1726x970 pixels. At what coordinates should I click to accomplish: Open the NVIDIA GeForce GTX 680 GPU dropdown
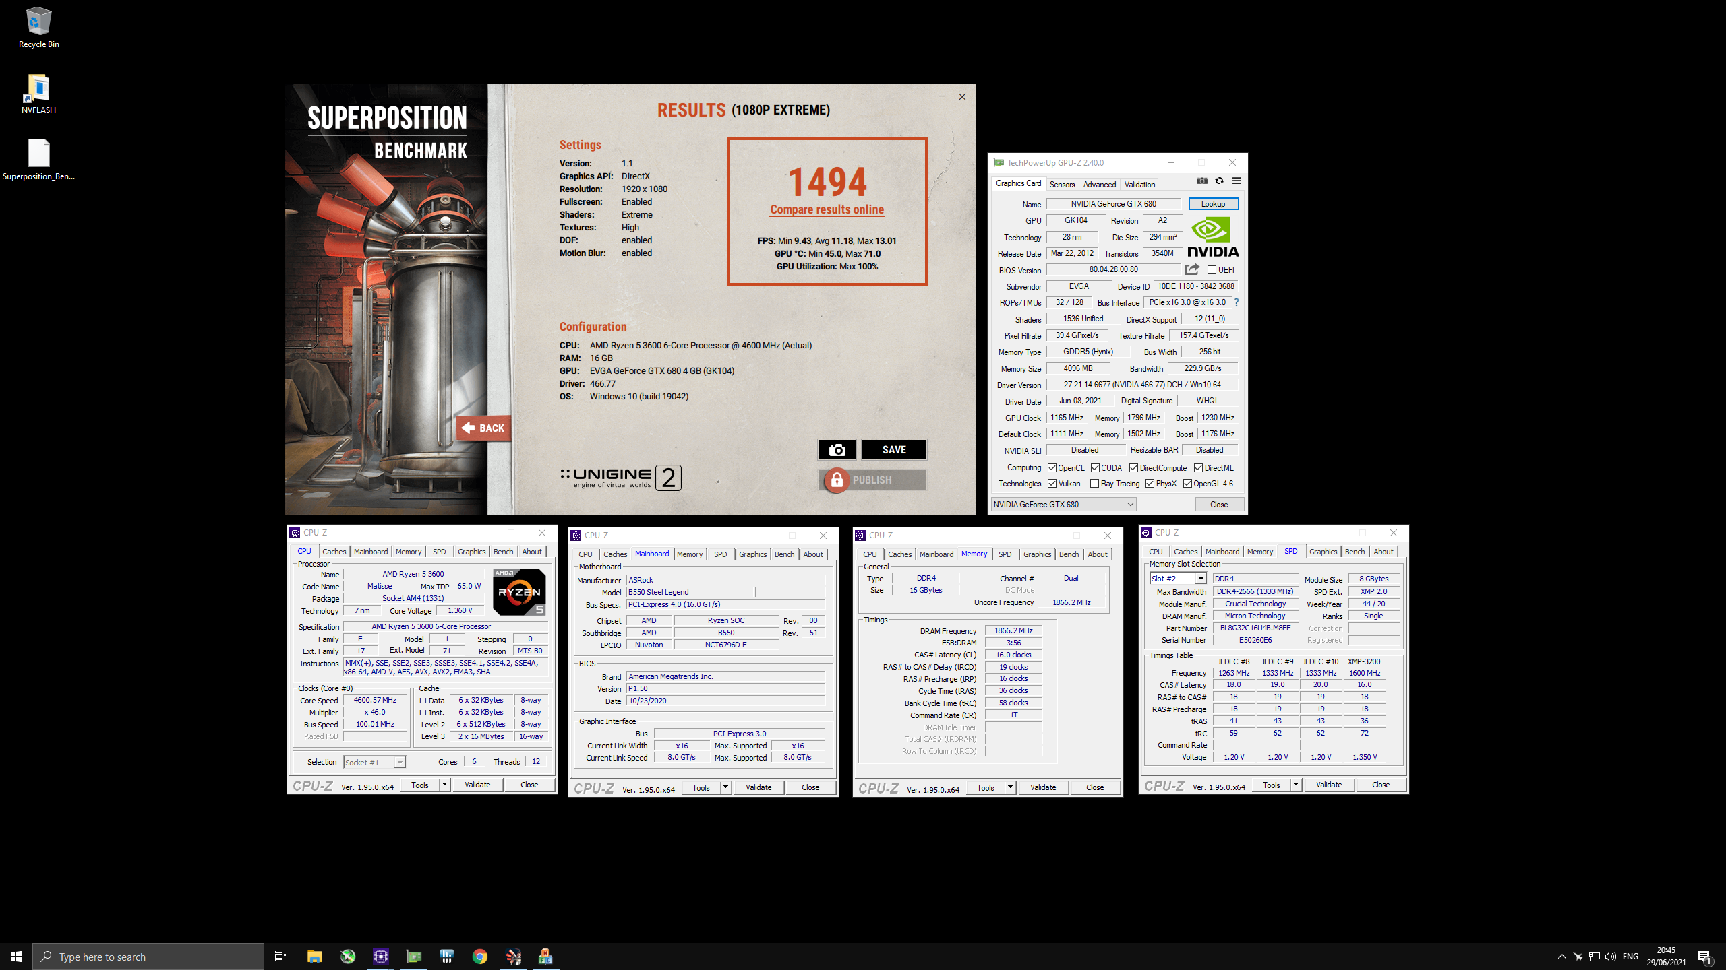(1063, 504)
